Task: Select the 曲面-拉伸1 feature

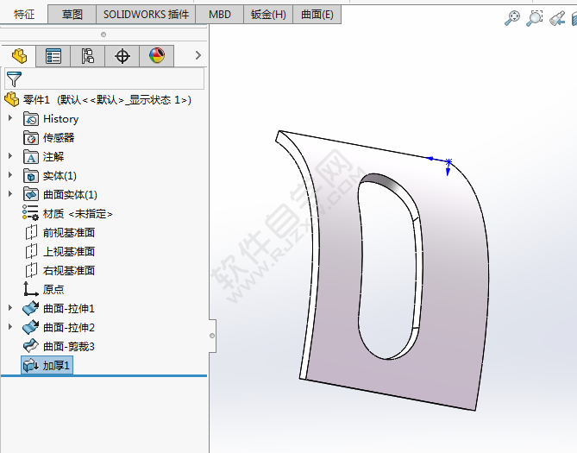Action: coord(69,309)
